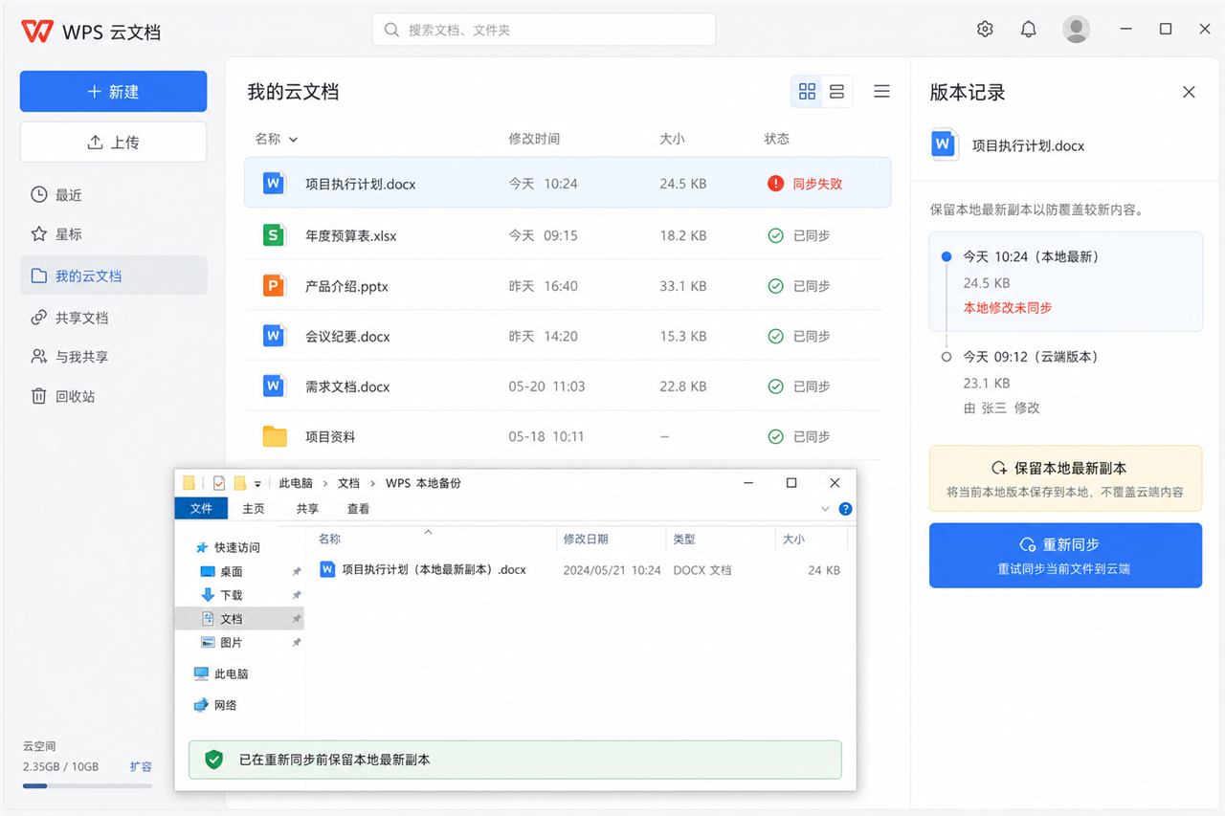This screenshot has height=816, width=1225.
Task: Select the 项目执行计划.docx Word file icon
Action: coord(275,183)
